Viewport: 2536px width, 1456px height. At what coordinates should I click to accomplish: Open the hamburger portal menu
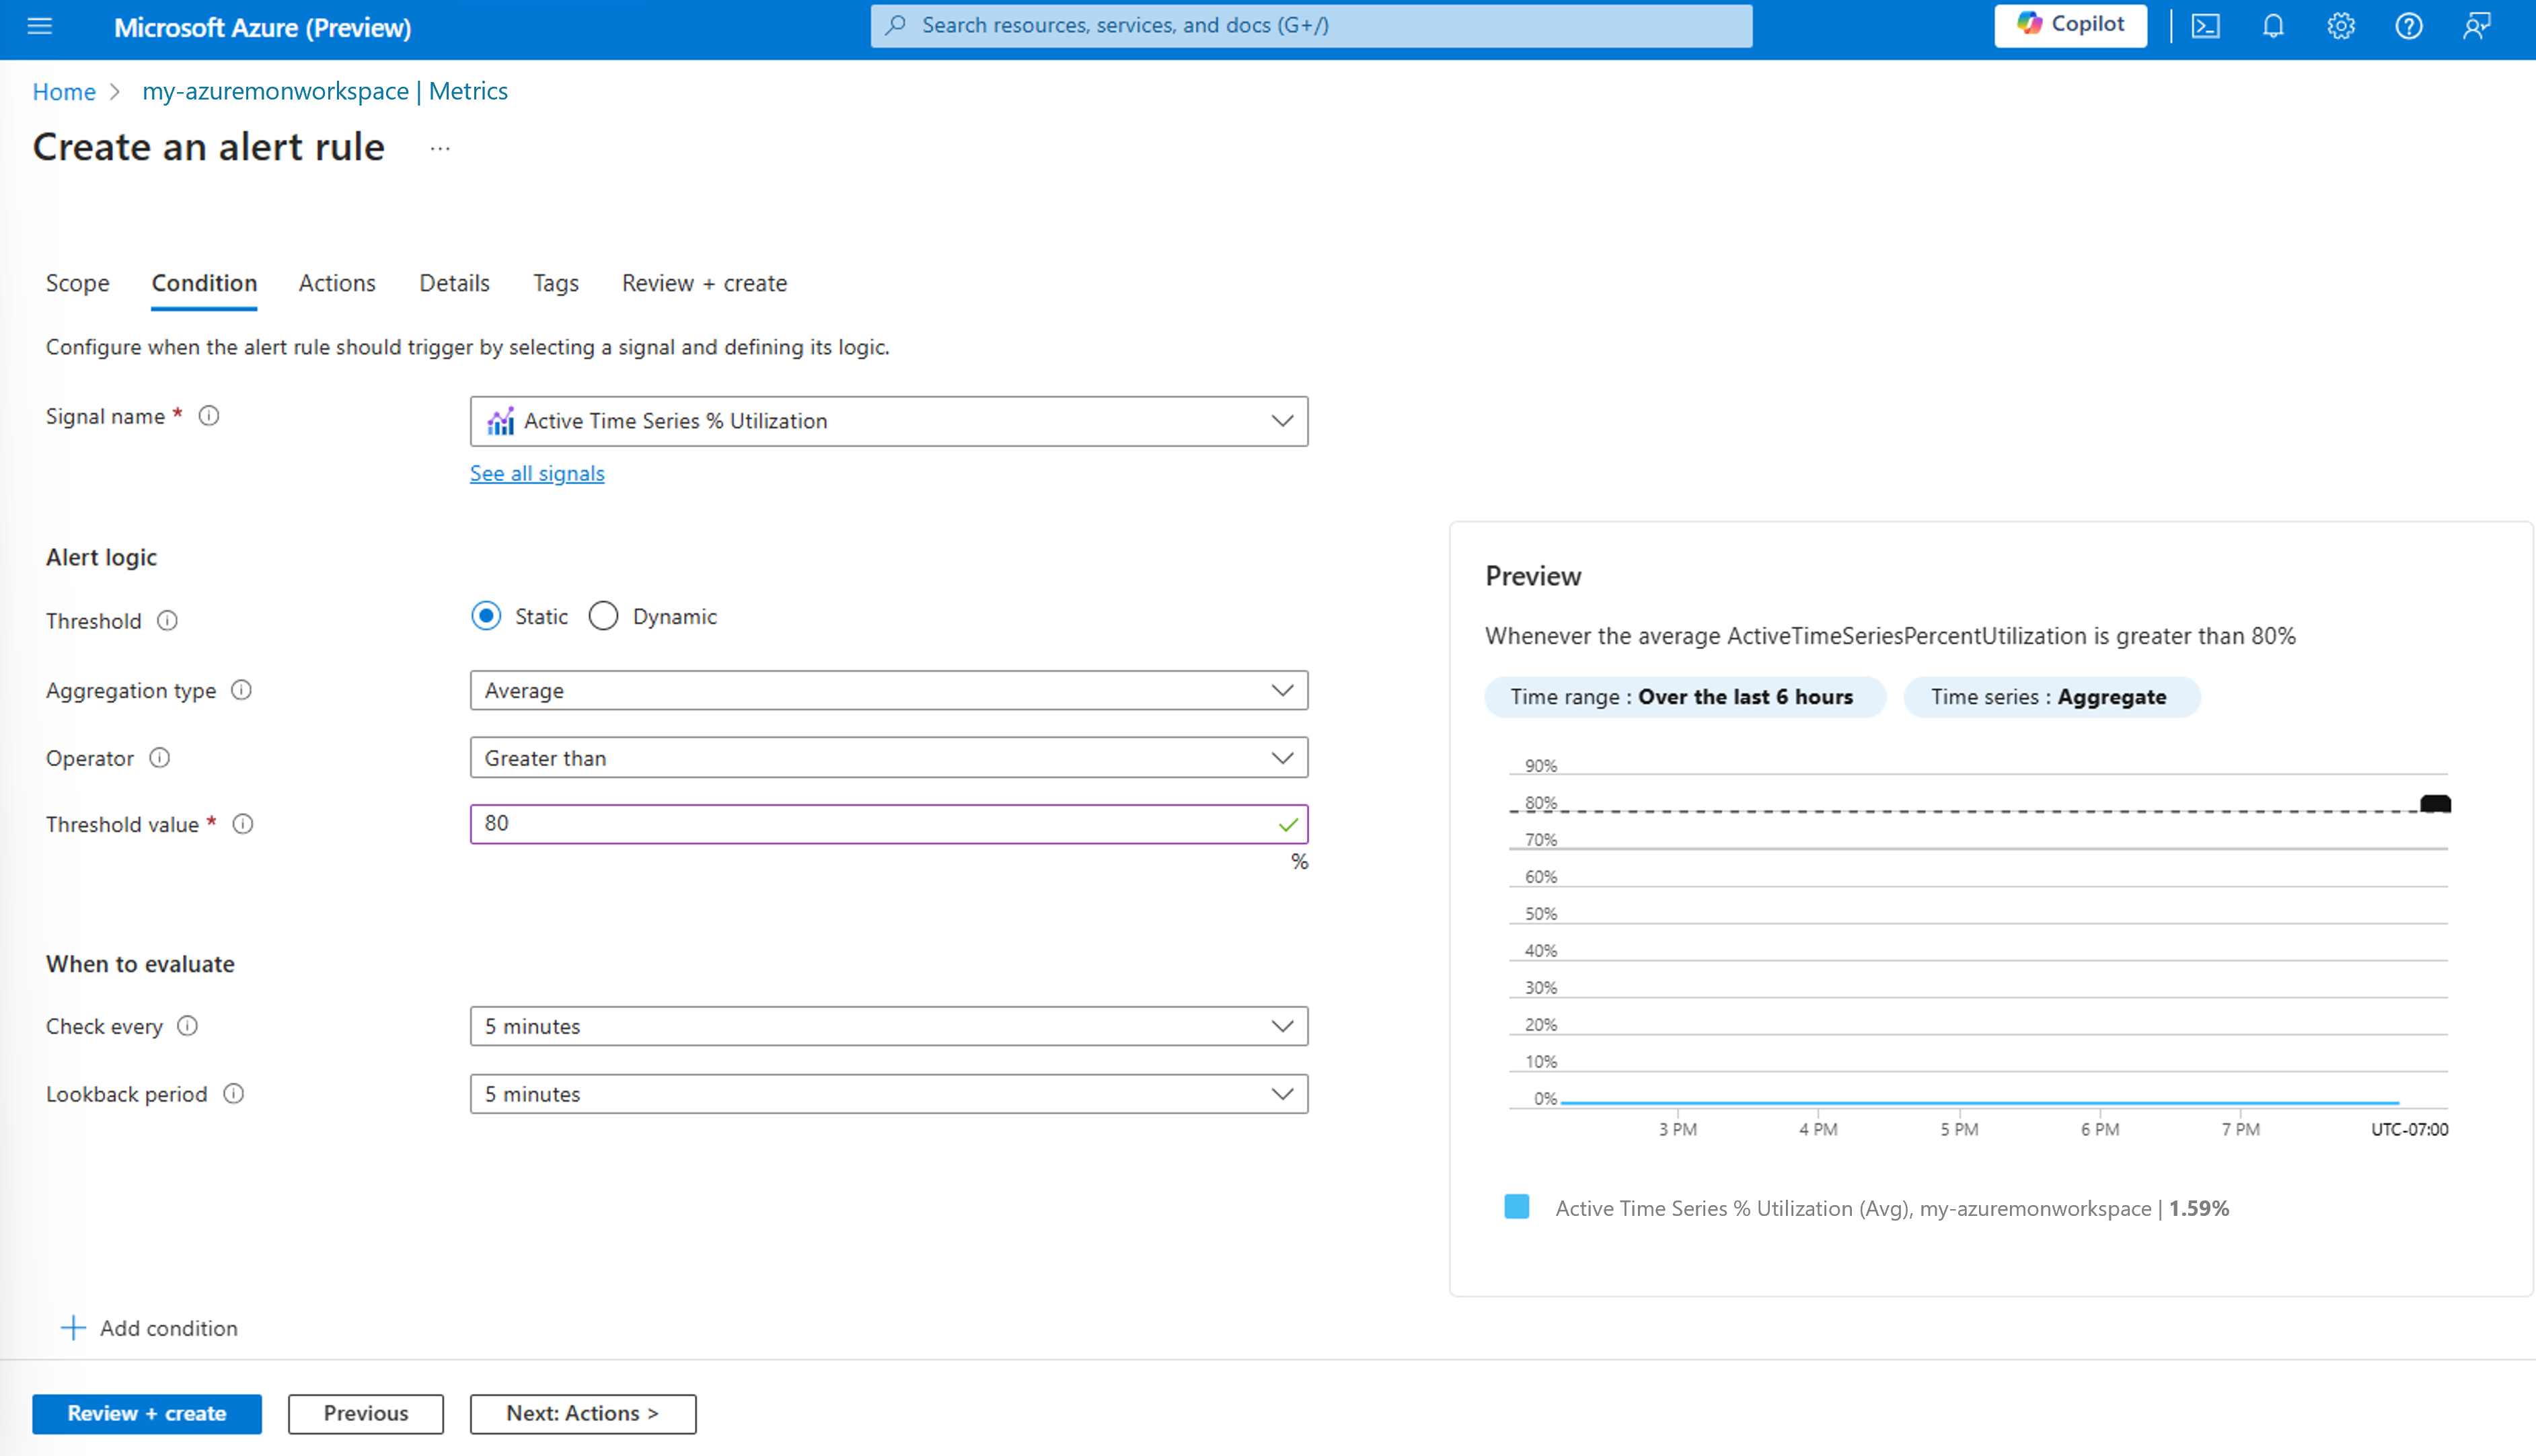tap(40, 26)
